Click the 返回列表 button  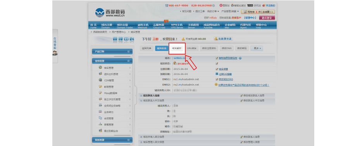146,48
